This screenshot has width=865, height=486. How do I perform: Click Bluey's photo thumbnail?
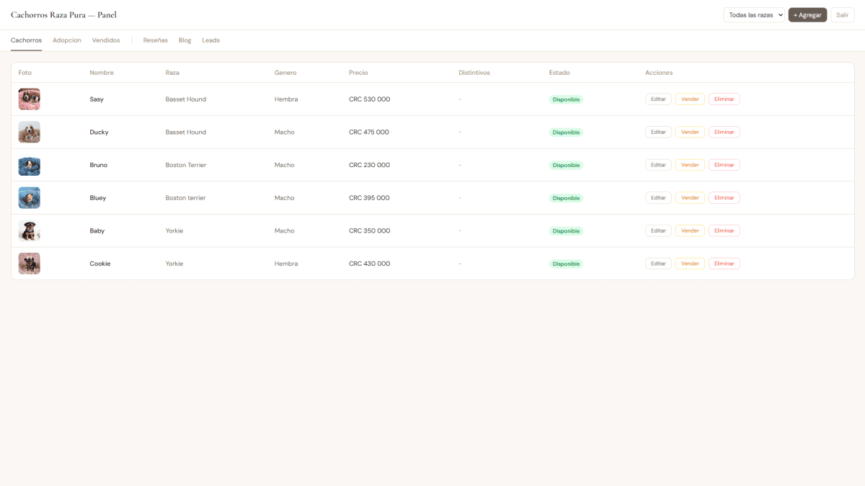click(30, 198)
